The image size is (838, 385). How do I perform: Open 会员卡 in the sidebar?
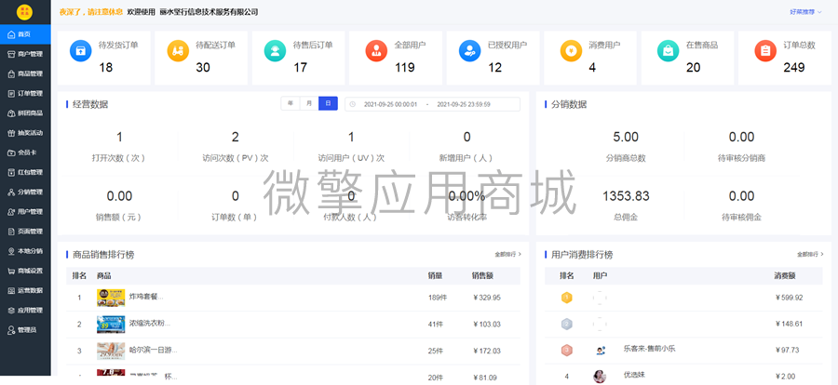[25, 153]
